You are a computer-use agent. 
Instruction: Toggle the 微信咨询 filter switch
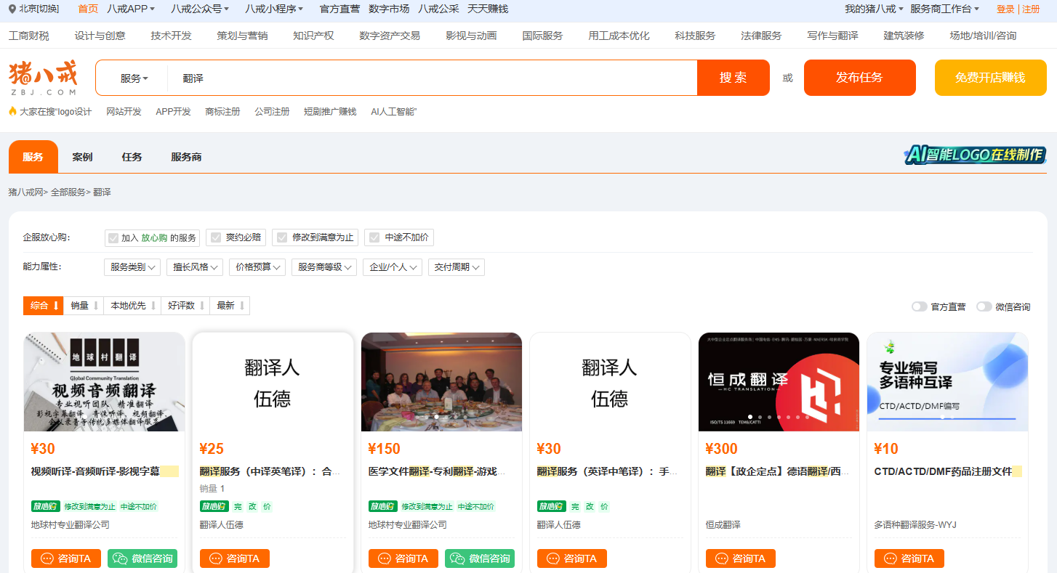tap(984, 306)
